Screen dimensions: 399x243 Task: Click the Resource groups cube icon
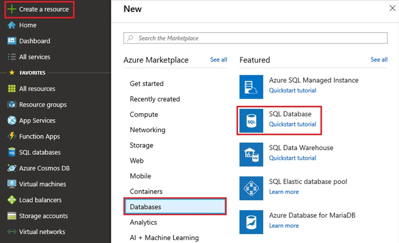(x=12, y=104)
